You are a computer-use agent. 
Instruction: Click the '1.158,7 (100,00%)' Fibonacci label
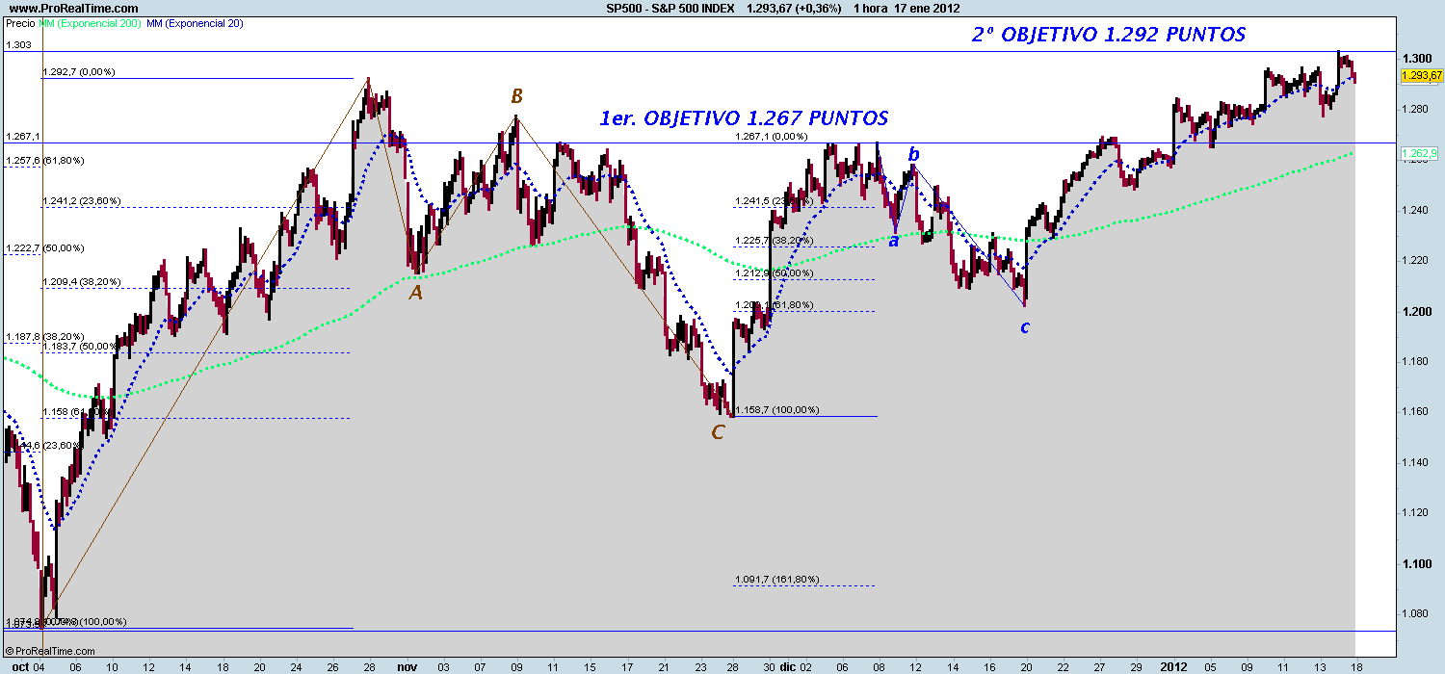(776, 410)
